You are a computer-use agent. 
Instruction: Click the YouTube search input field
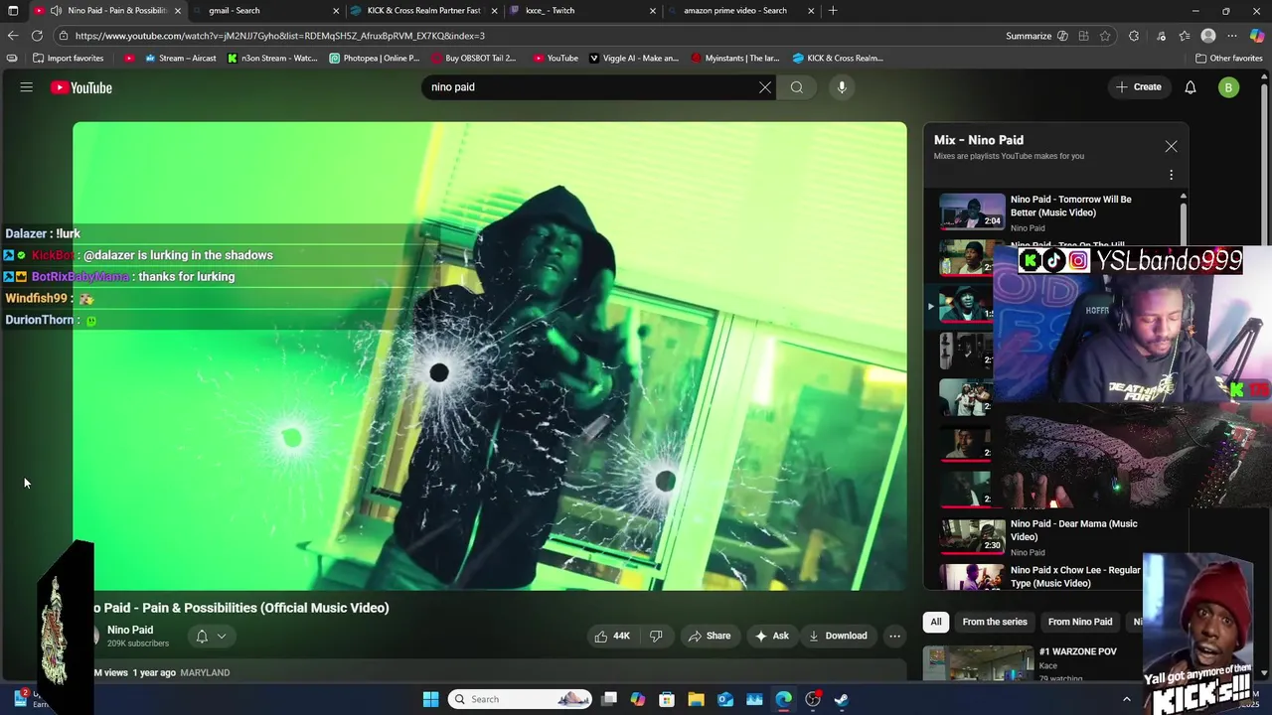tap(591, 87)
